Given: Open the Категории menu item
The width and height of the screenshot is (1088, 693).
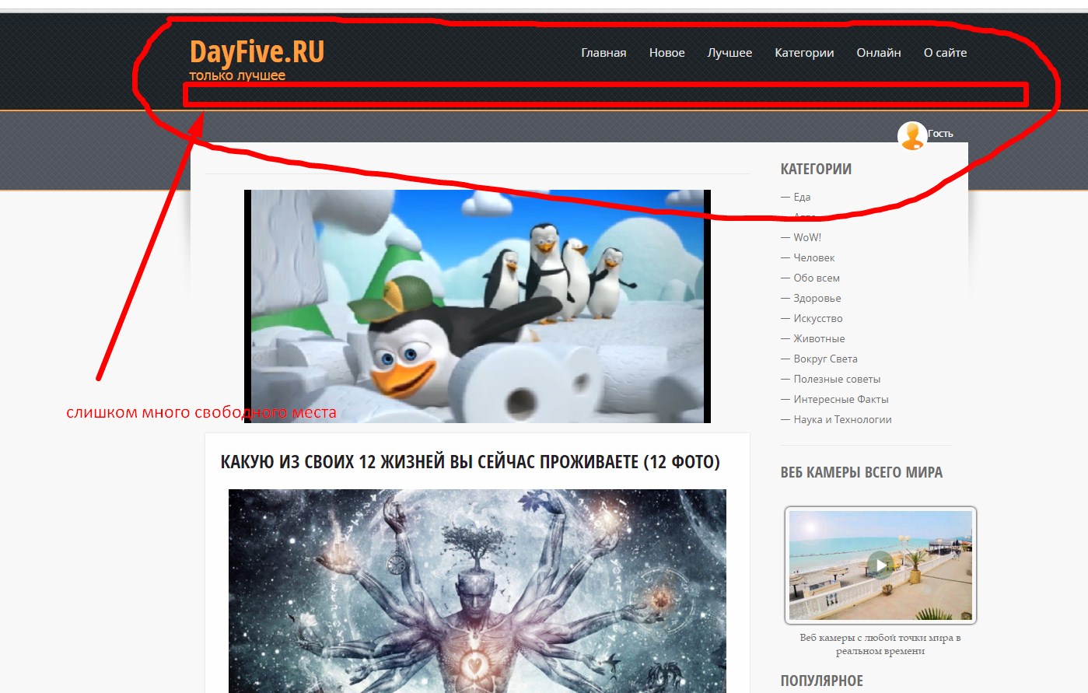Looking at the screenshot, I should click(804, 53).
